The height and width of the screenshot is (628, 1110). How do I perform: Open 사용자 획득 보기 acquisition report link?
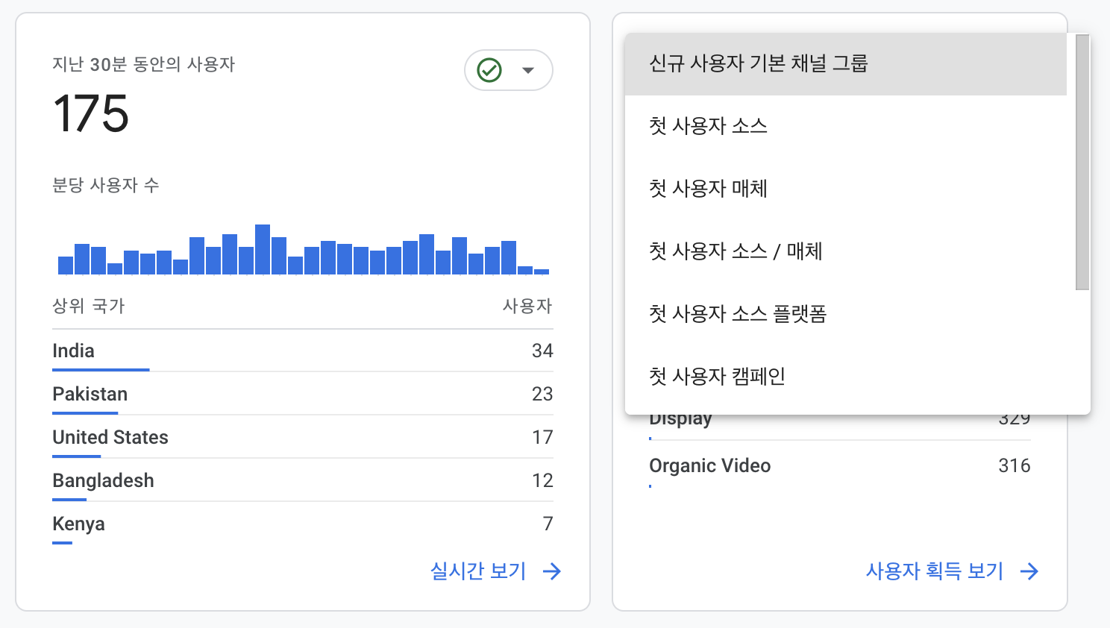click(935, 571)
